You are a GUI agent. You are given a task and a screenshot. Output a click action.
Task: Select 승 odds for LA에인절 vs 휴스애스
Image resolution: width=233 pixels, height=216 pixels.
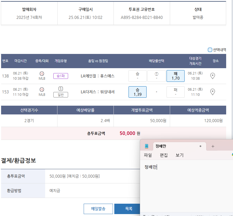point(137,76)
